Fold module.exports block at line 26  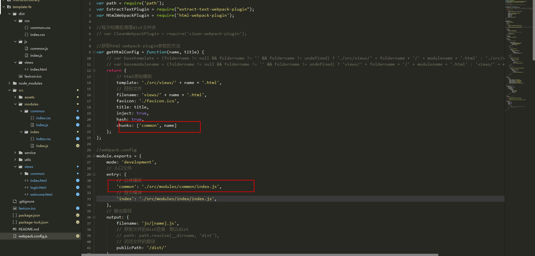(94, 156)
